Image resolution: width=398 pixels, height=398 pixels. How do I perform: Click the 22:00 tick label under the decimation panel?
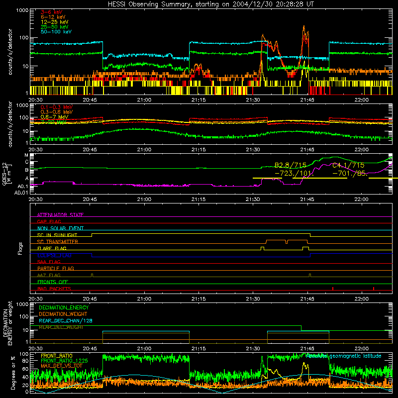pyautogui.click(x=362, y=349)
